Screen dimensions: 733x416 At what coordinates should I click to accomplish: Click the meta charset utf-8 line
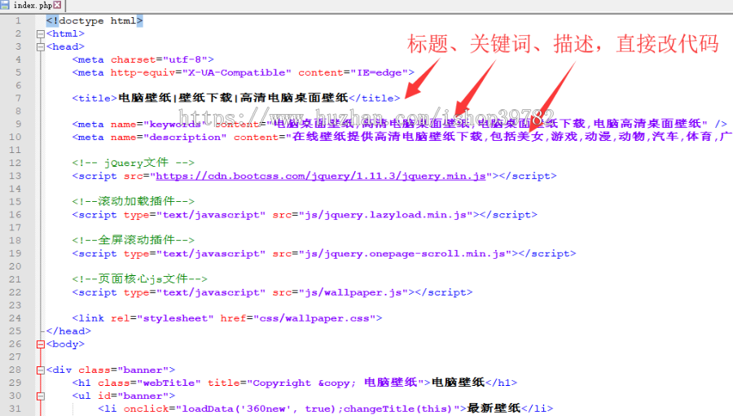click(x=143, y=59)
